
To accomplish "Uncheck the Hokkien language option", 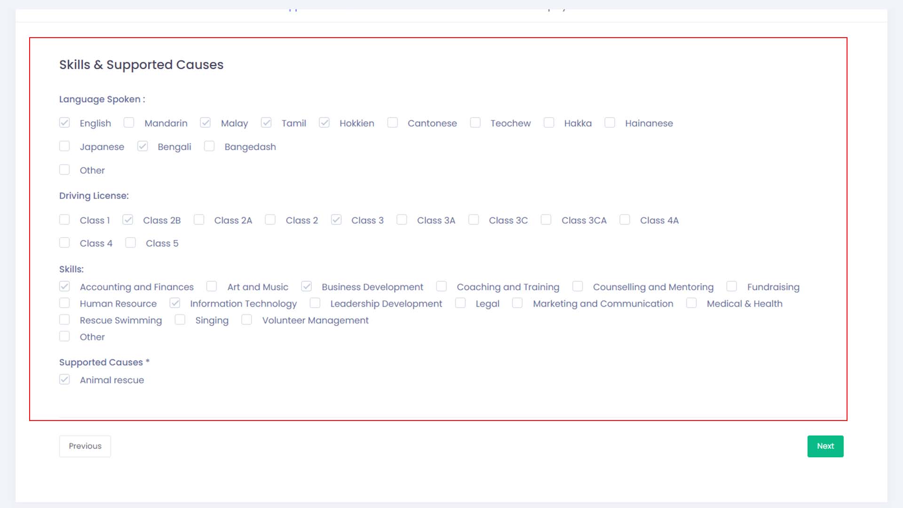I will tap(324, 123).
